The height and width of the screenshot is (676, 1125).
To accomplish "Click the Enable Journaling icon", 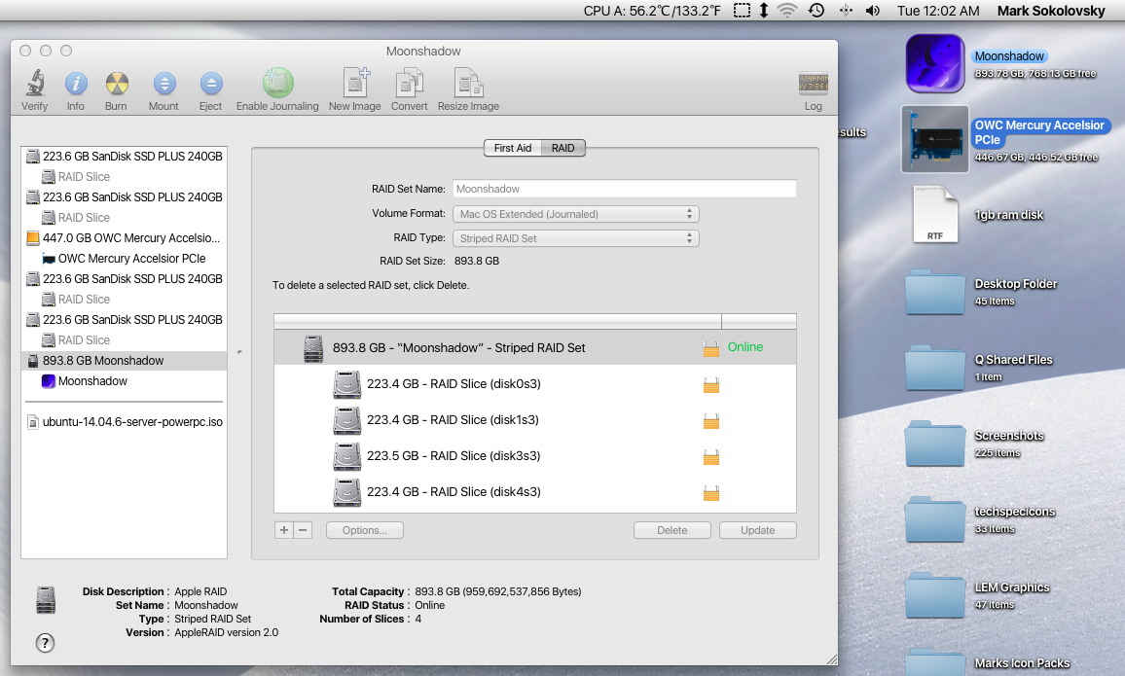I will (x=277, y=84).
